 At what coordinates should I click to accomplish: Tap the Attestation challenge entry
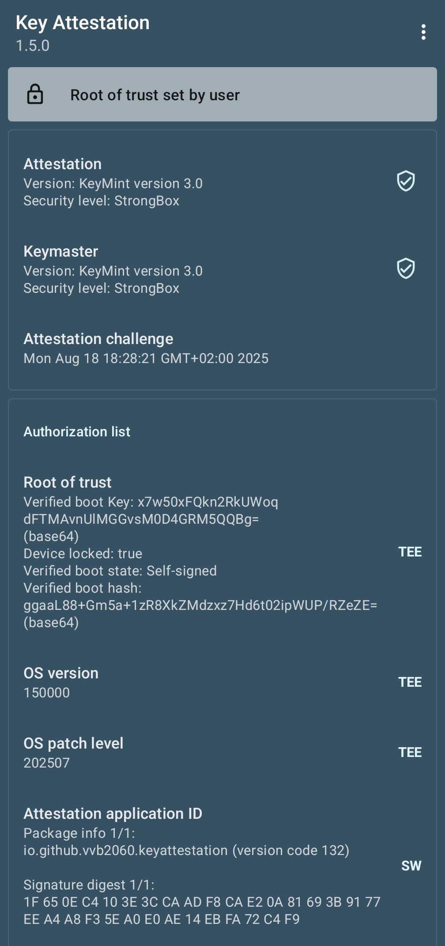tap(146, 348)
